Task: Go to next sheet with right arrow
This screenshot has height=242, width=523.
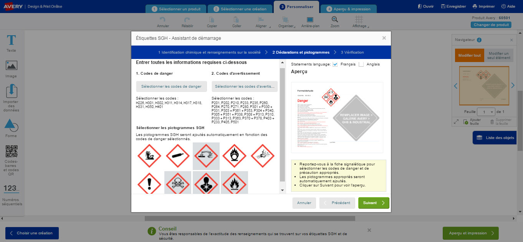Action: [512, 85]
